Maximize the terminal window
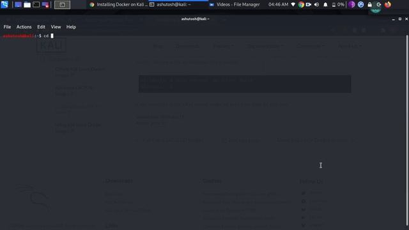Screen dimensions: 409x230 (400, 19)
